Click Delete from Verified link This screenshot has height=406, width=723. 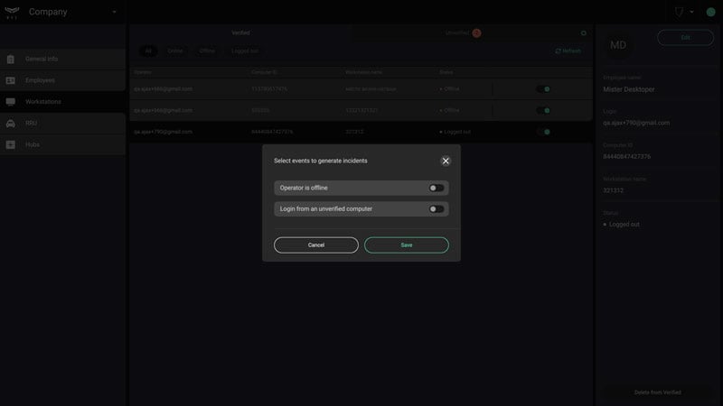(x=658, y=392)
